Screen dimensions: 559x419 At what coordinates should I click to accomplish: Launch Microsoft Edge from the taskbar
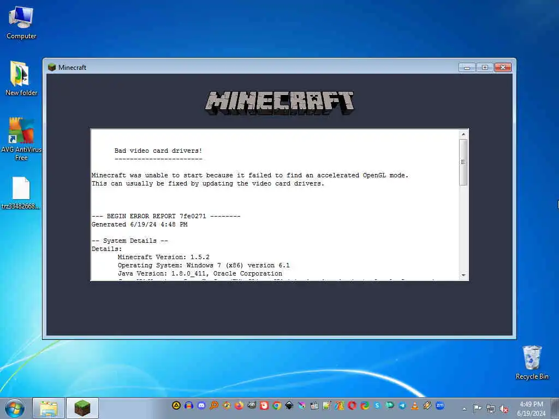pos(365,405)
